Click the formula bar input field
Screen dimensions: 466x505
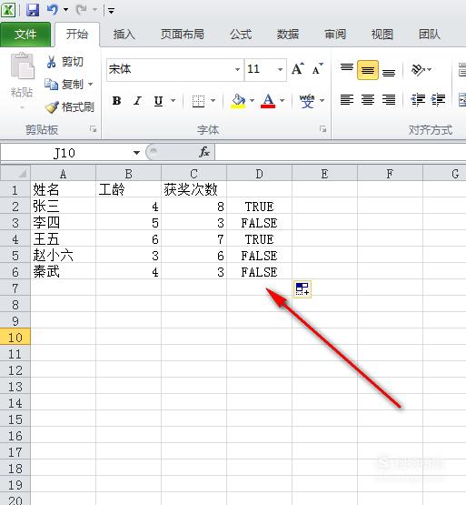(341, 152)
